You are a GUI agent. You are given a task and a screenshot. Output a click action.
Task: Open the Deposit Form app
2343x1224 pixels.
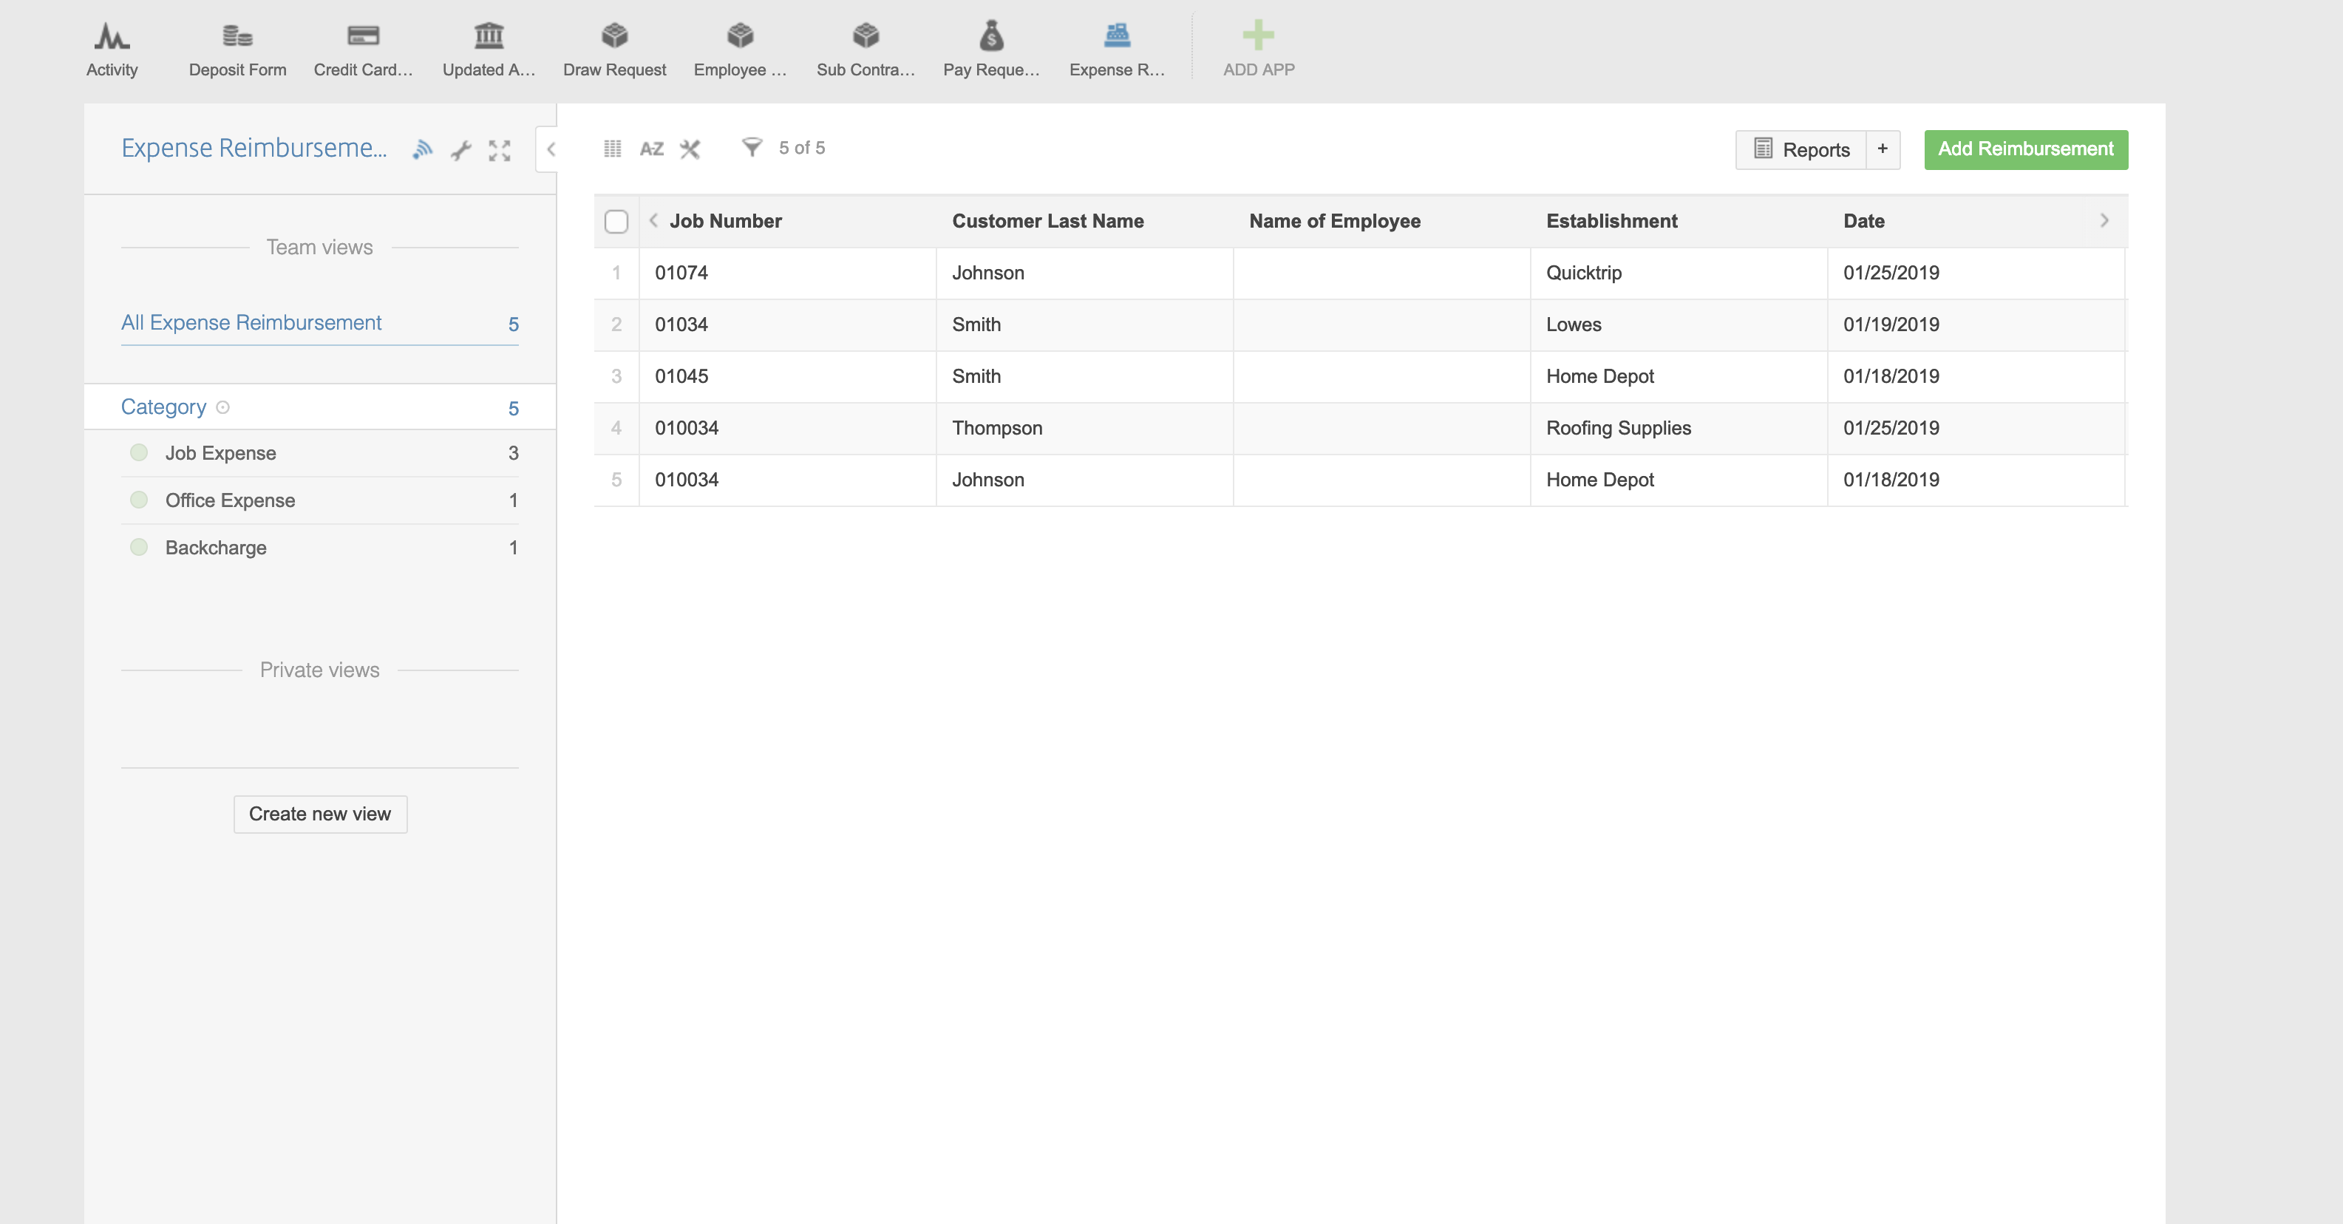point(237,49)
